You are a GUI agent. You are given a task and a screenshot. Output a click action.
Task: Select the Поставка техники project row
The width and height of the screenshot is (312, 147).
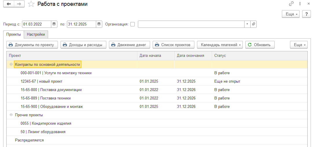[55, 98]
